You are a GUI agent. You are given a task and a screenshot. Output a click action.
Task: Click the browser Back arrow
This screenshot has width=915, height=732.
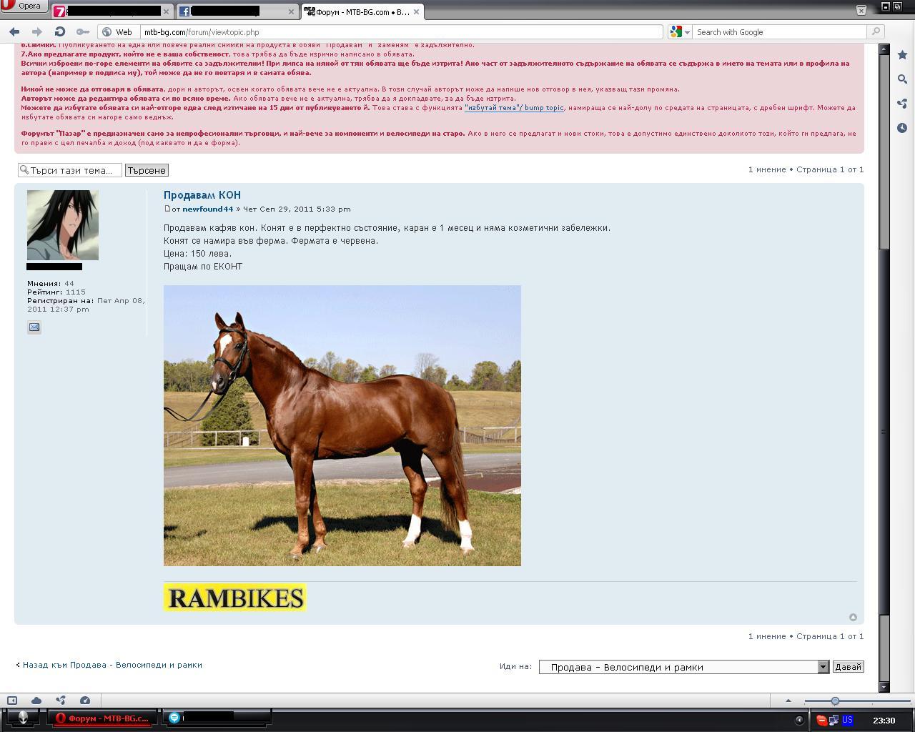[14, 31]
